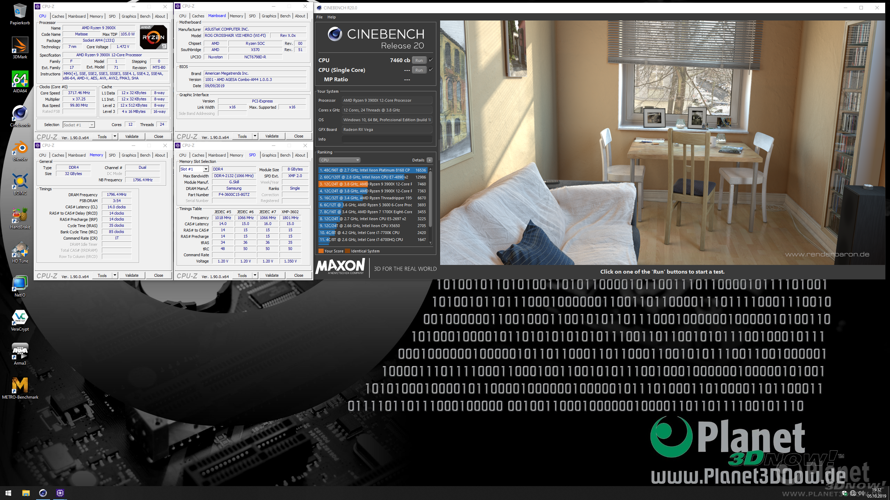This screenshot has width=890, height=500.
Task: Open the blender desktop icon
Action: (x=20, y=150)
